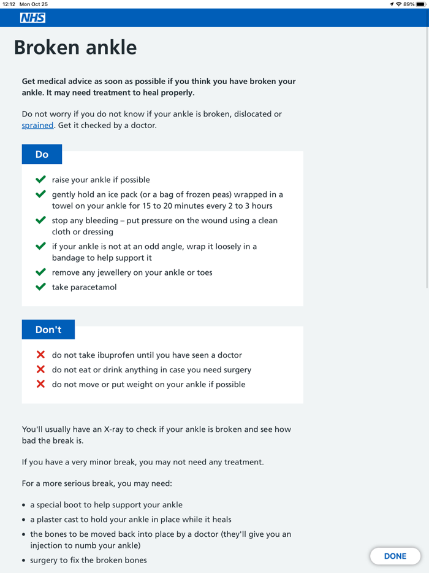Click the Wi-Fi icon in status bar
The width and height of the screenshot is (429, 573).
399,4
